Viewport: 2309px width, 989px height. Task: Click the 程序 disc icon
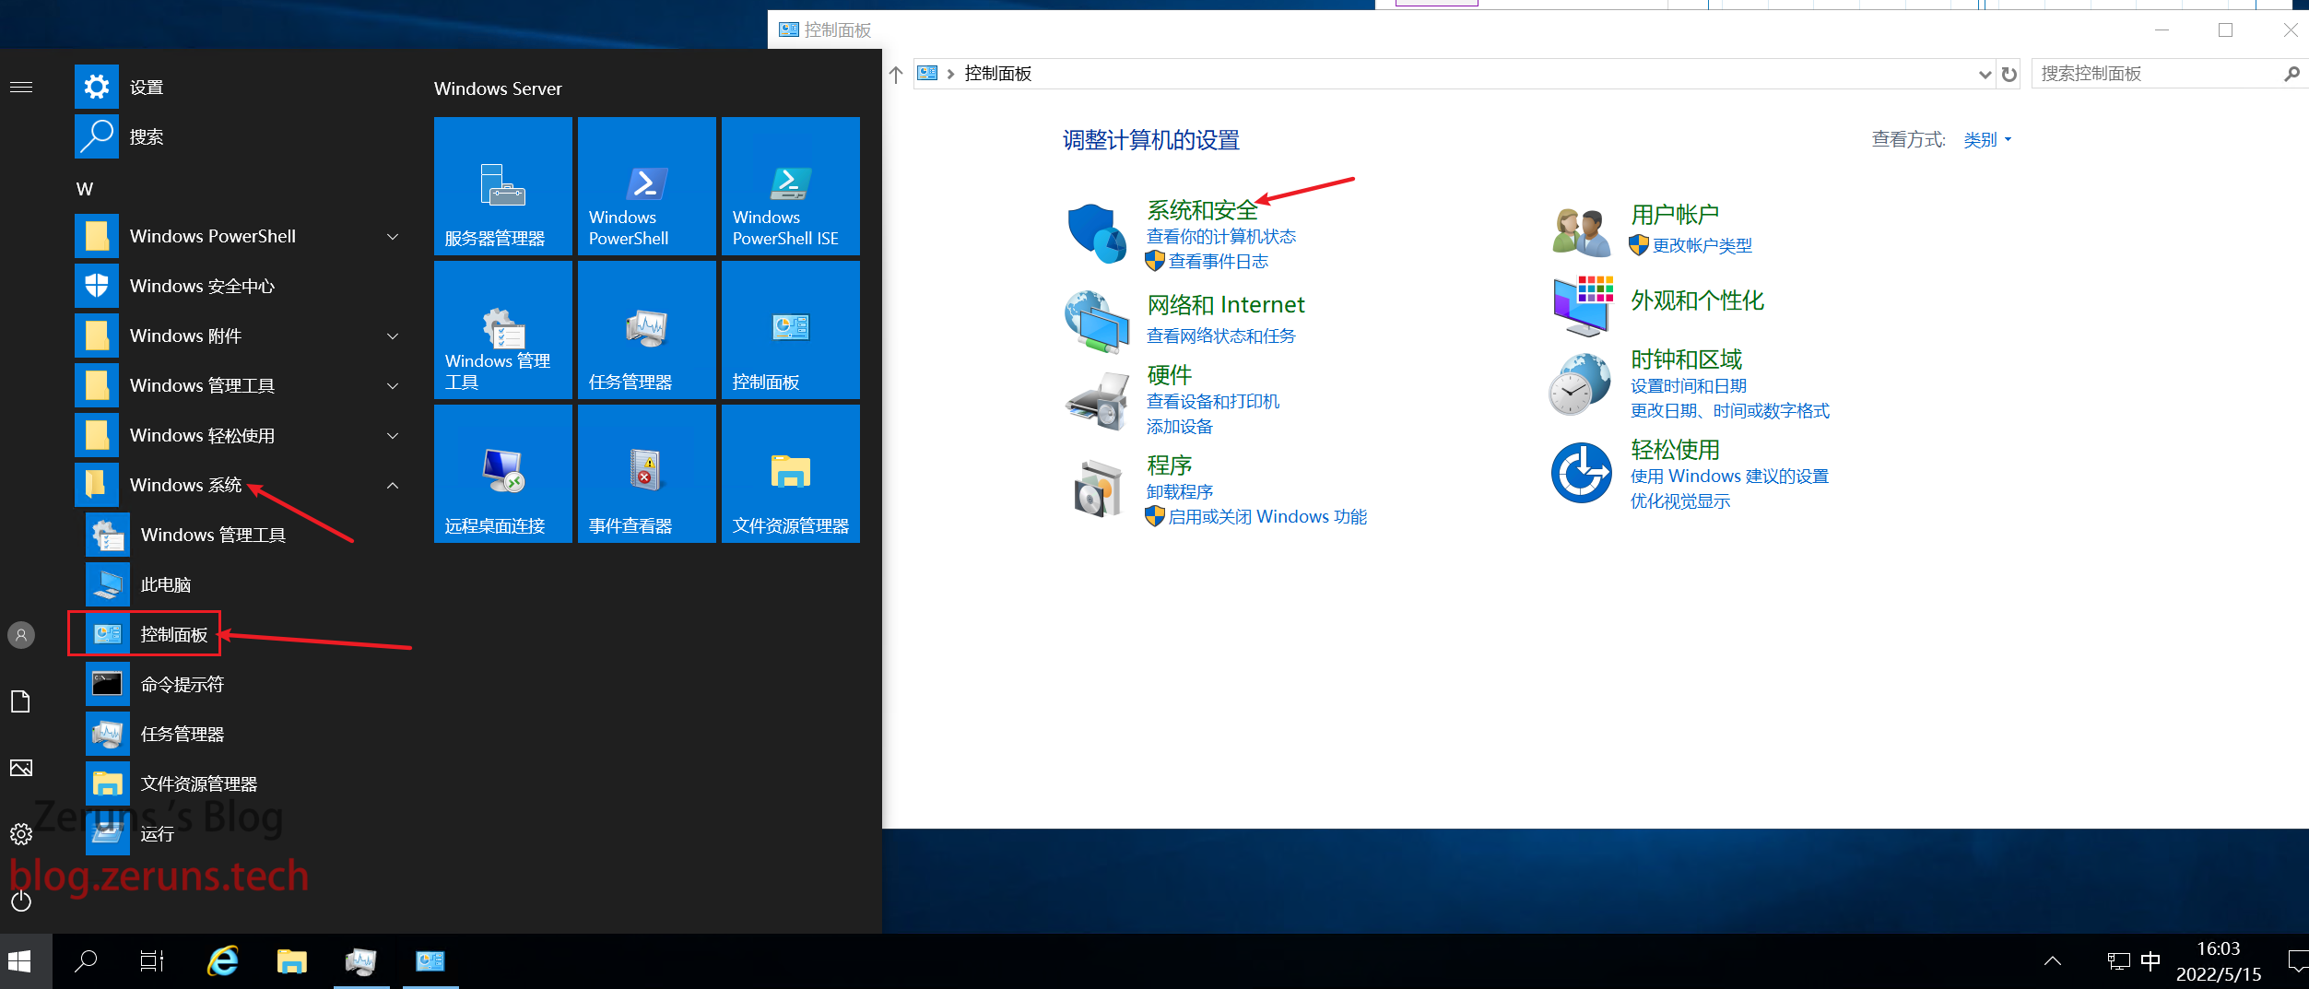point(1097,488)
